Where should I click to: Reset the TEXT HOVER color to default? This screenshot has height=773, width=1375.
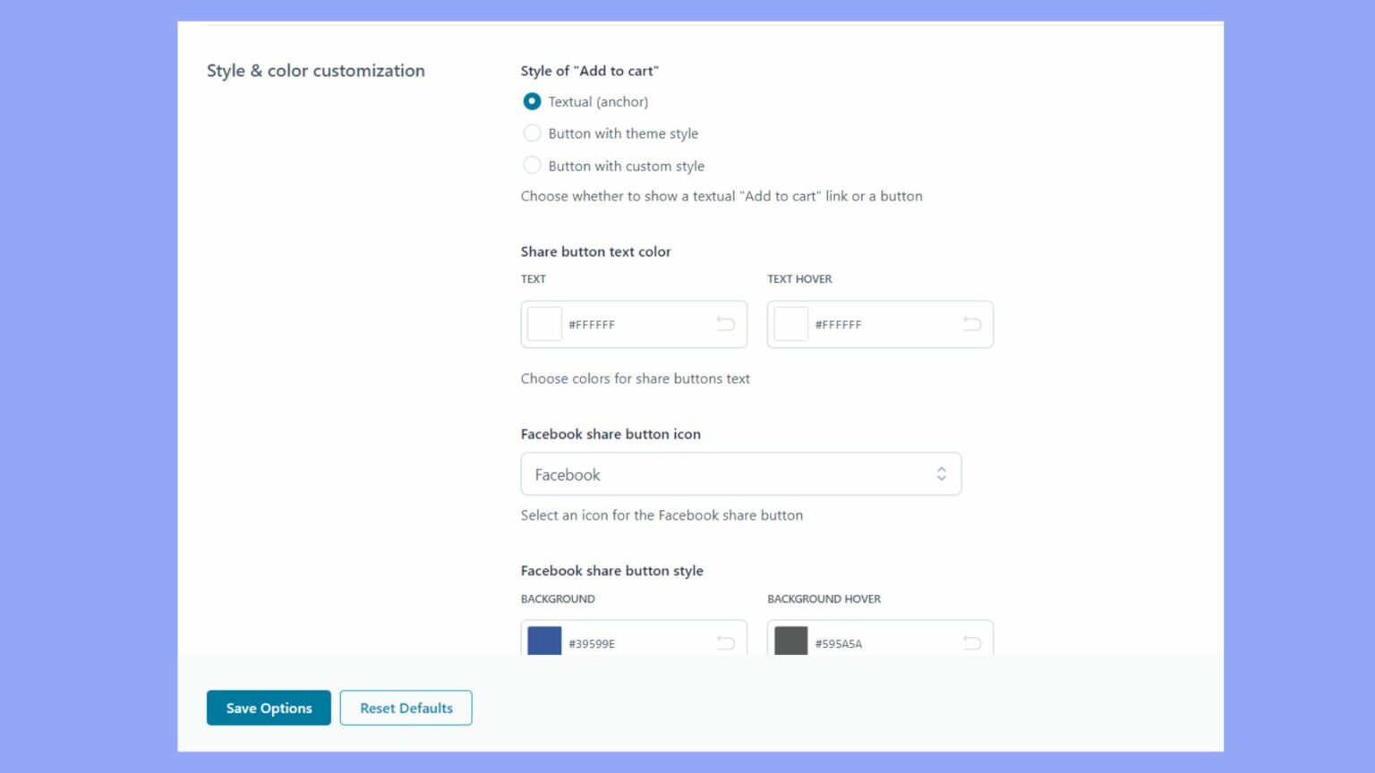[970, 324]
